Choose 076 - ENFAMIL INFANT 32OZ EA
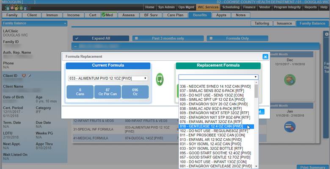Image resolution: width=330 pixels, height=169 pixels. pyautogui.click(x=216, y=122)
